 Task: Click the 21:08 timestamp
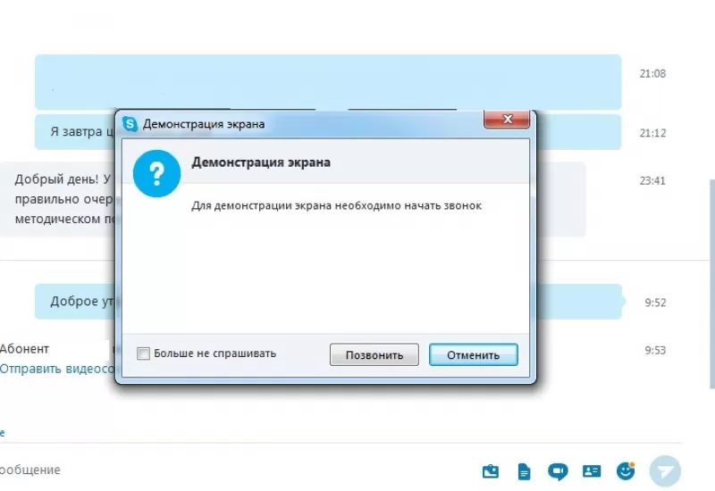pos(652,74)
